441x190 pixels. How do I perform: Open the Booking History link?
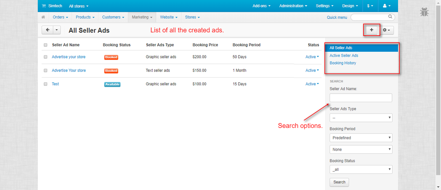click(x=343, y=63)
